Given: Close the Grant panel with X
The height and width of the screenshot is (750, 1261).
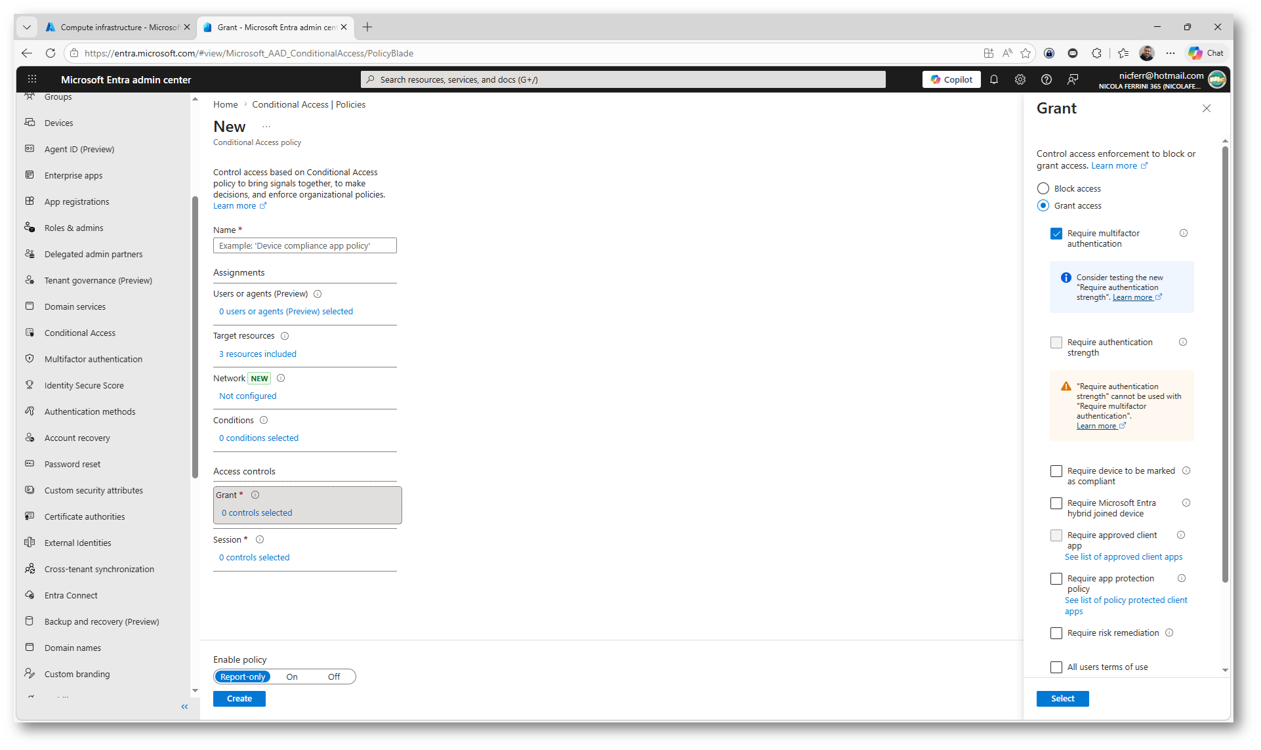Looking at the screenshot, I should (1207, 108).
